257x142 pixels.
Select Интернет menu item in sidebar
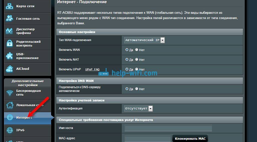24,118
